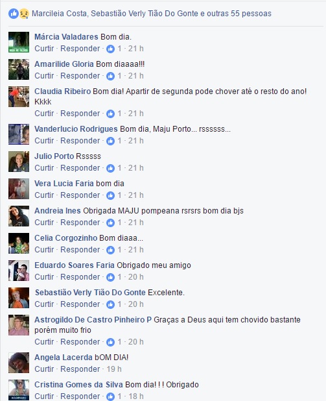Open like count on Márcia Valadares comment

click(x=119, y=49)
